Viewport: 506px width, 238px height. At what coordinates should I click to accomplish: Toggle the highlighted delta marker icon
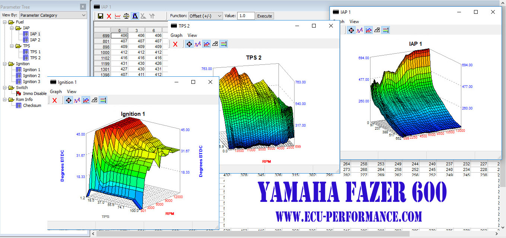(x=135, y=16)
